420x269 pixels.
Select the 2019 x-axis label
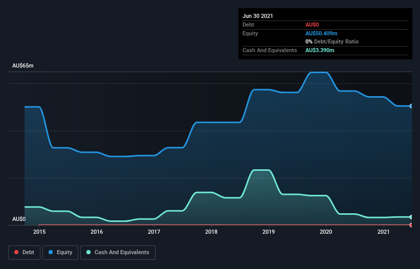269,232
